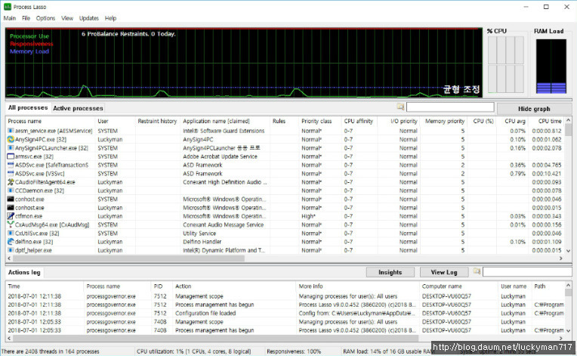
Task: Open the Main menu
Action: point(10,18)
